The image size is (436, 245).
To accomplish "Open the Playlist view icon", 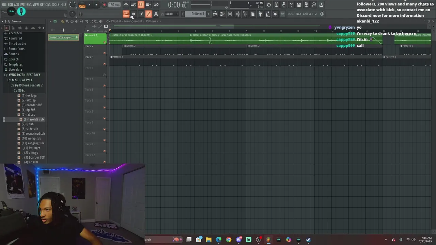I will pyautogui.click(x=215, y=14).
